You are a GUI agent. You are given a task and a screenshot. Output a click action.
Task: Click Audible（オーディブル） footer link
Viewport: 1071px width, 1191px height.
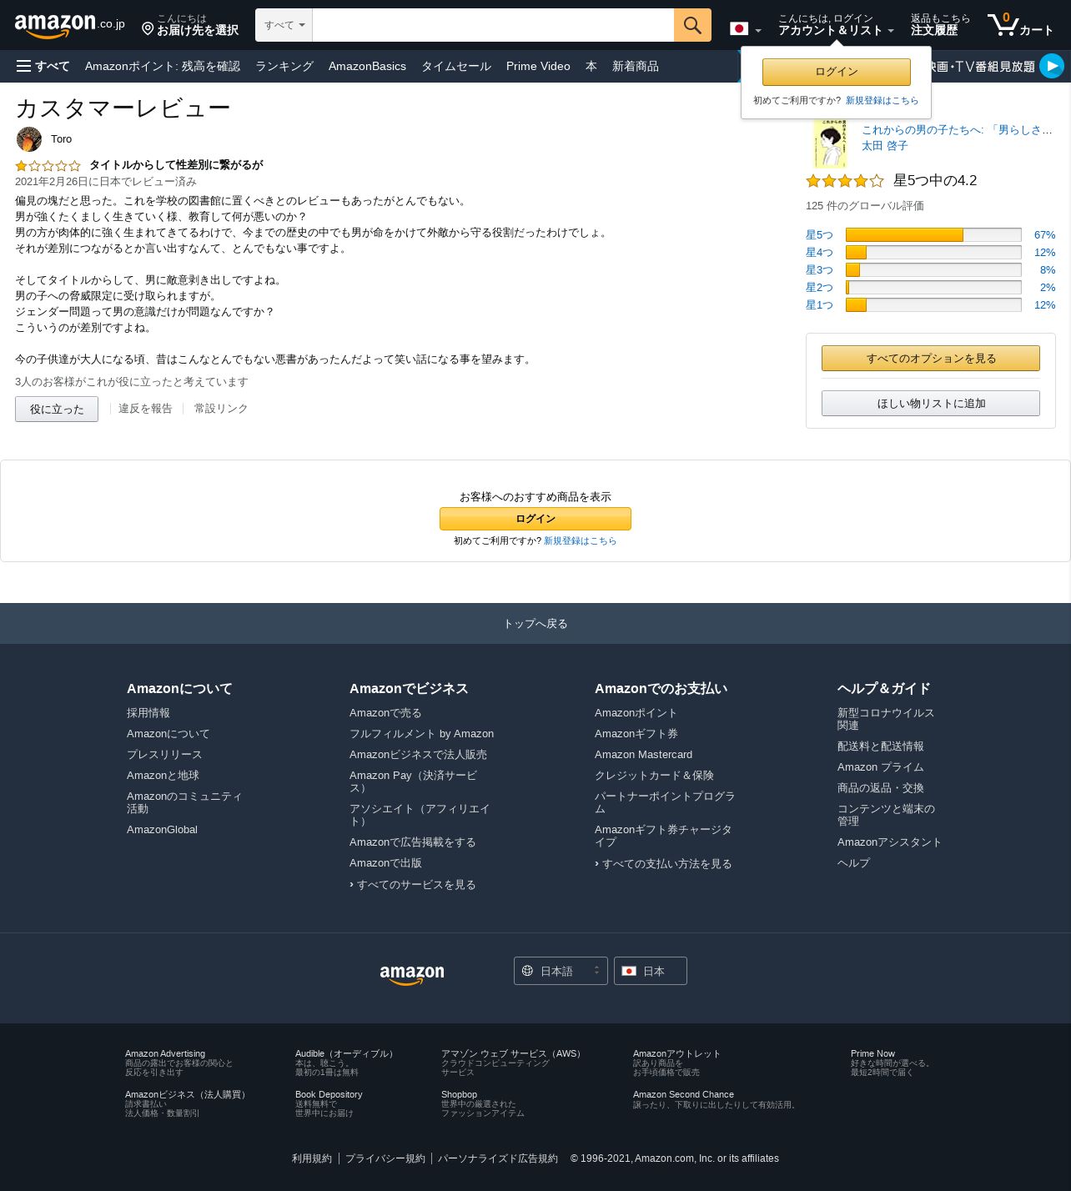click(346, 1054)
